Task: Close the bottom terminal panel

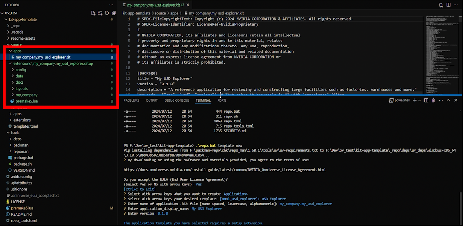Action: click(456, 100)
